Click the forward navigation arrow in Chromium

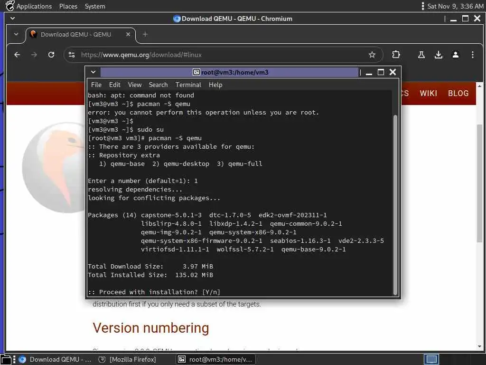pyautogui.click(x=34, y=55)
